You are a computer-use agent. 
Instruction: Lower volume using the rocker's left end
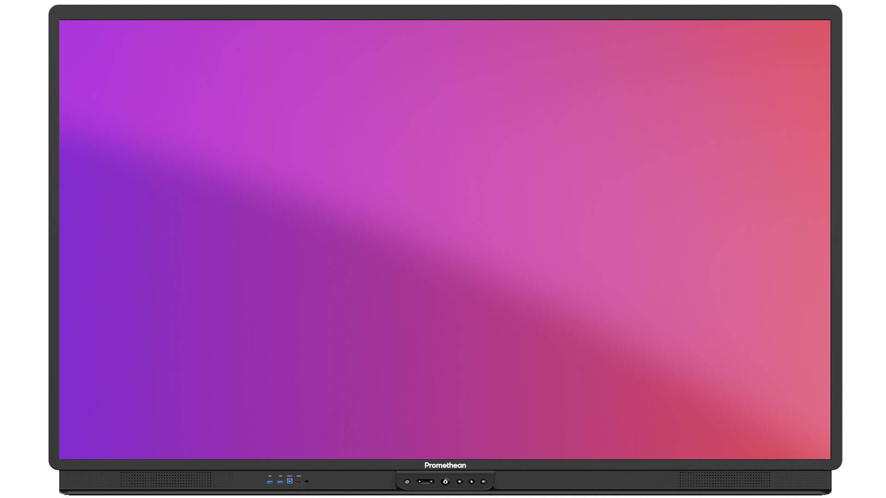(x=419, y=481)
